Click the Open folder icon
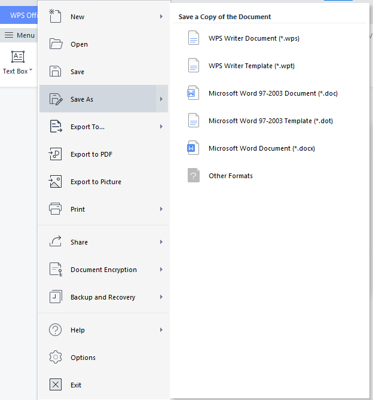Viewport: 373px width, 400px height. [55, 44]
